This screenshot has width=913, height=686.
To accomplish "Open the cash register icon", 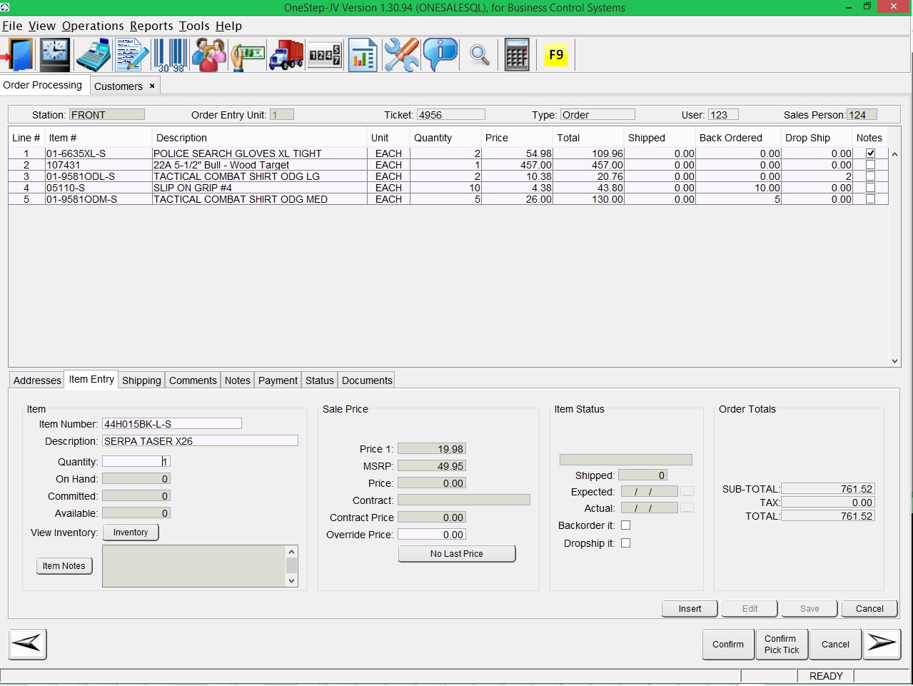I will tap(93, 55).
